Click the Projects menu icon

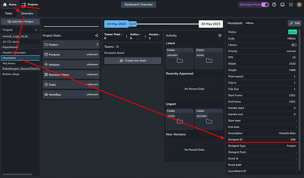24,4
